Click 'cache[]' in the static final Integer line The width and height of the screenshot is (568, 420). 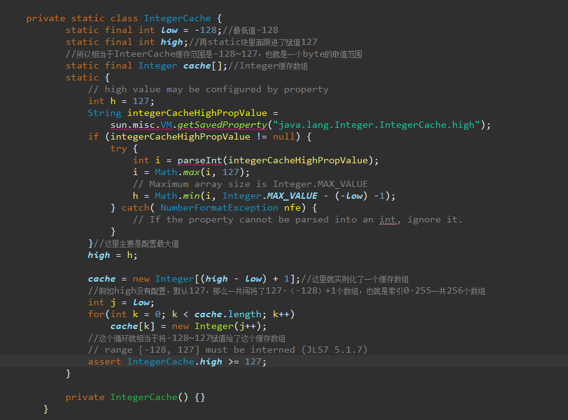pos(202,65)
